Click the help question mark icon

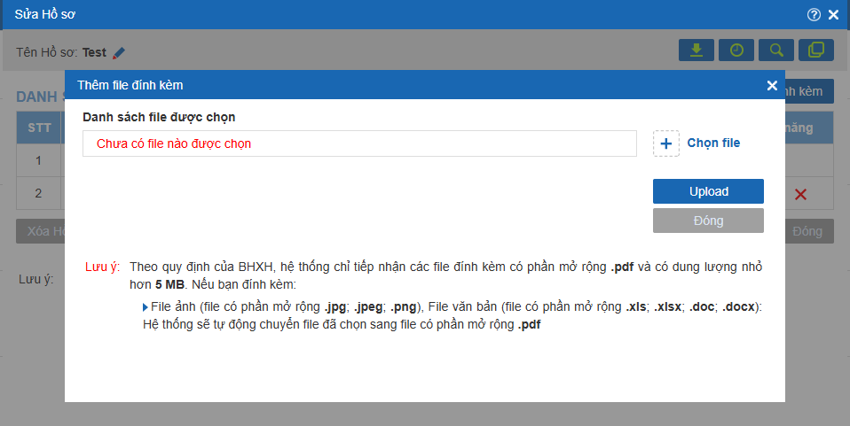[814, 15]
